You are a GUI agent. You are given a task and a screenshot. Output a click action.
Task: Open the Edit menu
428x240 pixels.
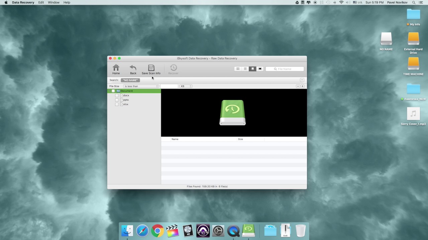coord(41,2)
